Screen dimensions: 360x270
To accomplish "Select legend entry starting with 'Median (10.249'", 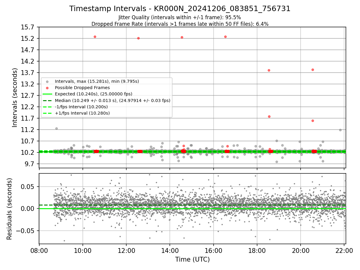I will click(x=112, y=100).
